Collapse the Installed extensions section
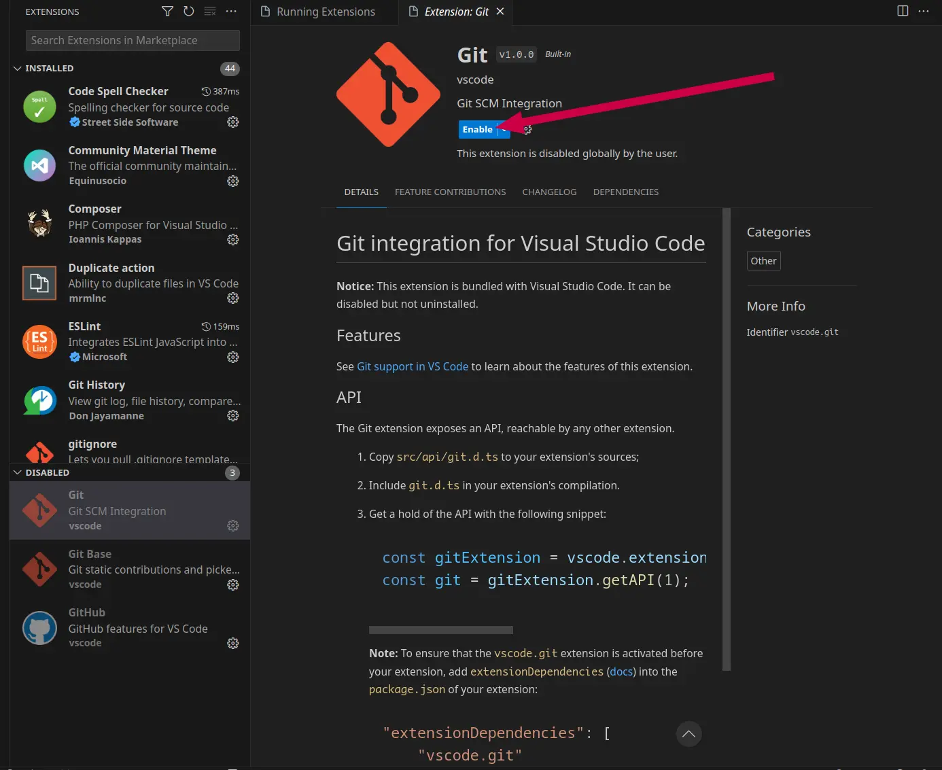The height and width of the screenshot is (770, 942). point(18,69)
